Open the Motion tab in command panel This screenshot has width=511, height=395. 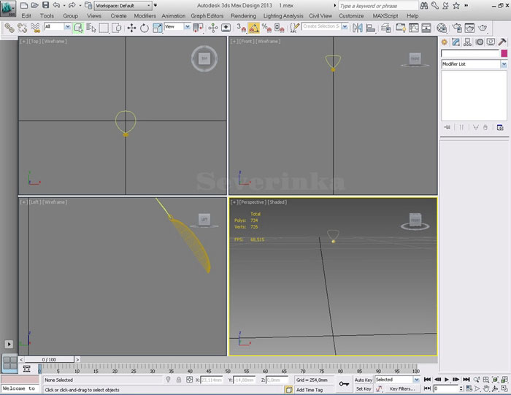pyautogui.click(x=479, y=42)
